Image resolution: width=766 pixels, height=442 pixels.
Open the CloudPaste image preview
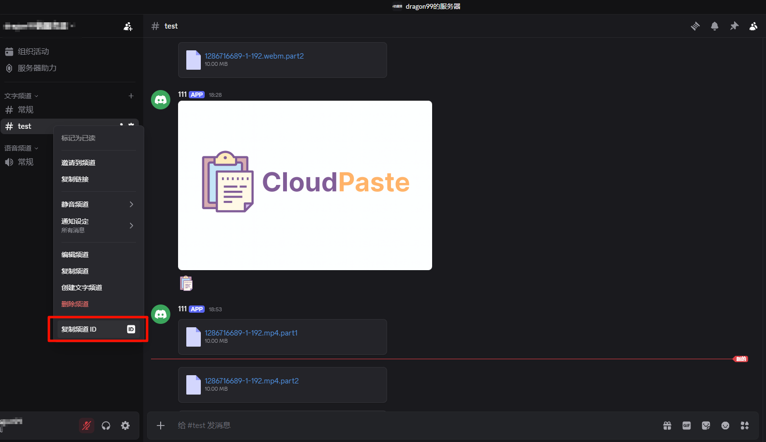coord(305,185)
